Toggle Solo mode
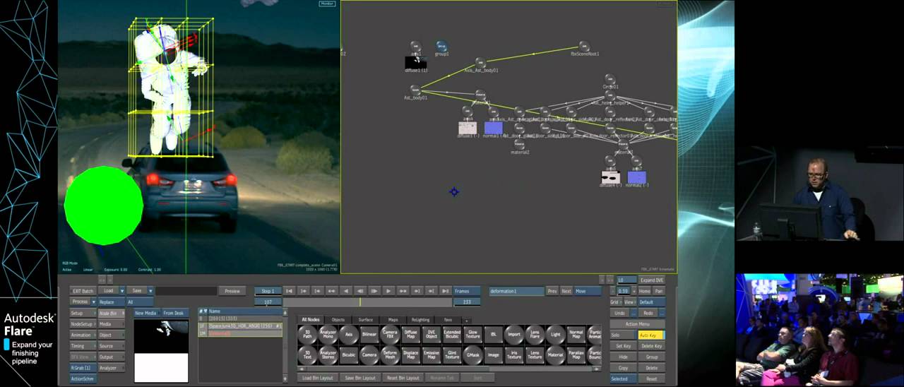The width and height of the screenshot is (904, 387). point(623,335)
